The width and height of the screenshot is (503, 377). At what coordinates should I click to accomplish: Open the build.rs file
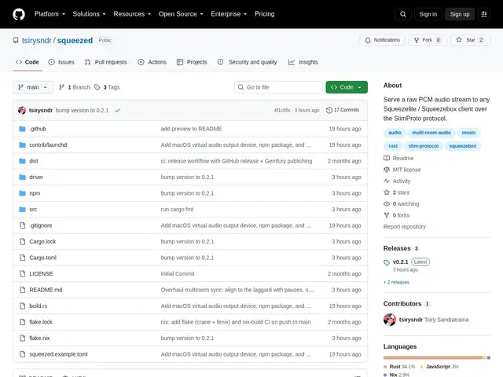click(39, 306)
